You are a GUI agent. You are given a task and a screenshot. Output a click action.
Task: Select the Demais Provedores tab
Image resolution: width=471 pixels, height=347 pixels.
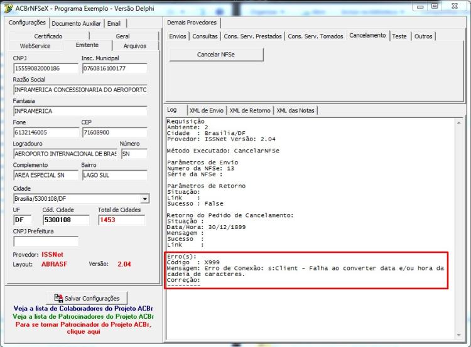pos(192,23)
